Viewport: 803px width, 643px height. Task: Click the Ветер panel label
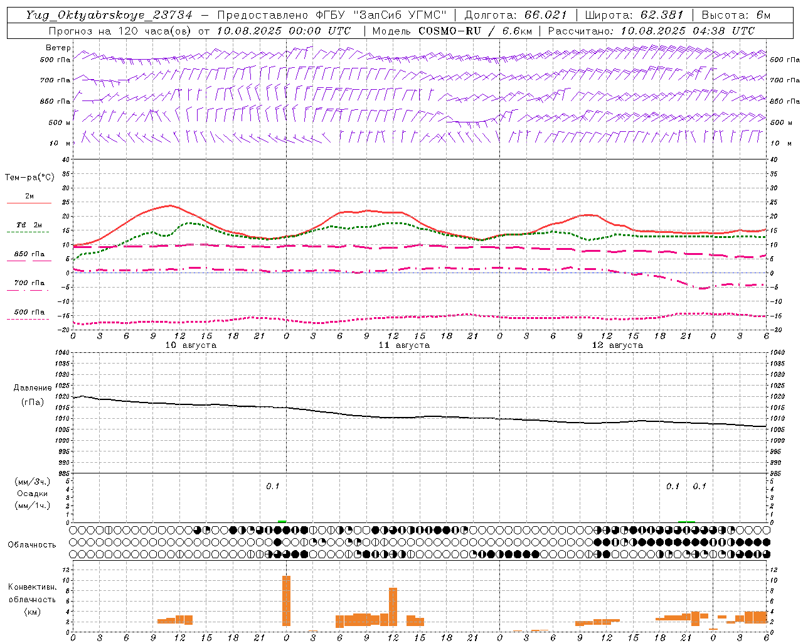(58, 48)
